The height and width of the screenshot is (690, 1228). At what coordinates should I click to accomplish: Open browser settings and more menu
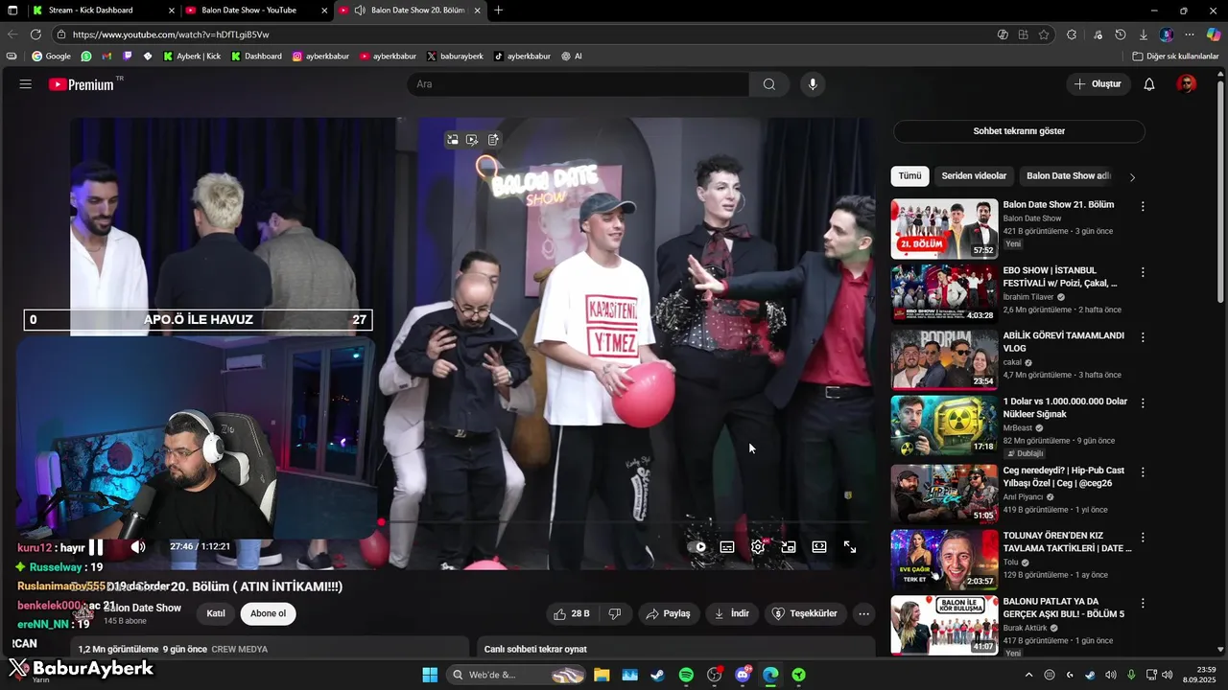coord(1190,34)
